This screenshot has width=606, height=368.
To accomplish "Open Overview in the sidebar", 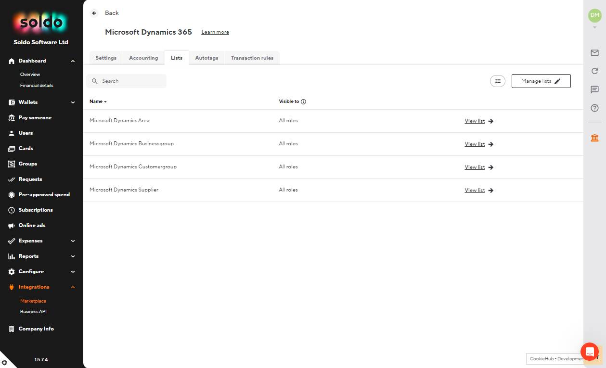I will [30, 75].
